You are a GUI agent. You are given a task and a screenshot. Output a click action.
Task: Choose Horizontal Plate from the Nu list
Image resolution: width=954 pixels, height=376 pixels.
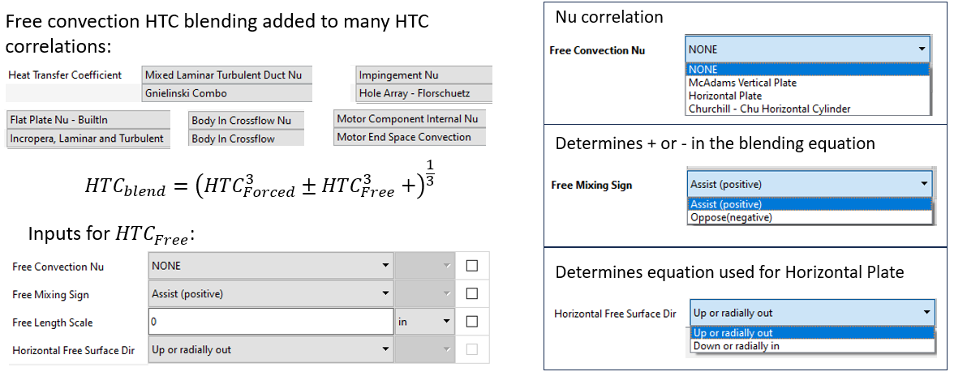(x=724, y=96)
